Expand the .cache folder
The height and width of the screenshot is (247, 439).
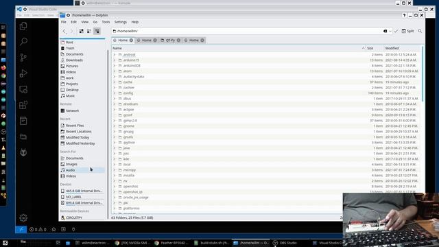point(115,82)
